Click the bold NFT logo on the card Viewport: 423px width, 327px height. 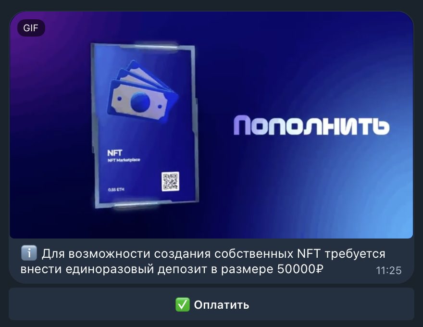point(115,153)
